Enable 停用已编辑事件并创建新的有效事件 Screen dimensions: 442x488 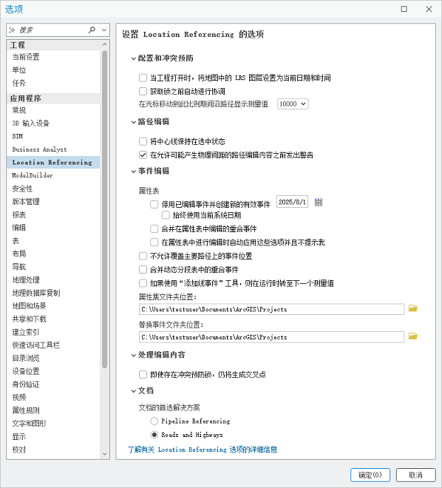(154, 204)
